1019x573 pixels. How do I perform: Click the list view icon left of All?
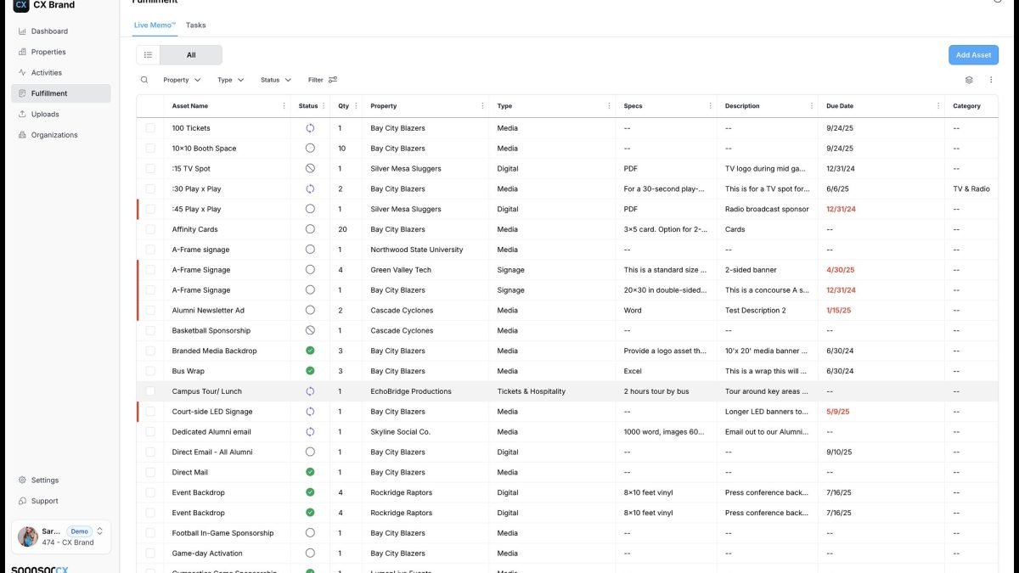click(148, 54)
